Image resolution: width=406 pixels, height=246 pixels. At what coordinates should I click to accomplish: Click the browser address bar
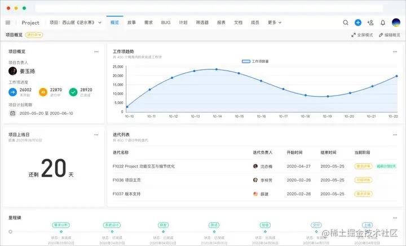209,8
